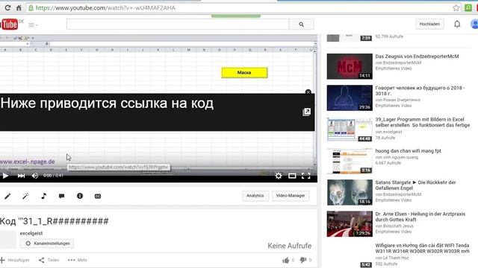Click the channel avatar thumbnail
This screenshot has width=478, height=268.
[x=8, y=240]
